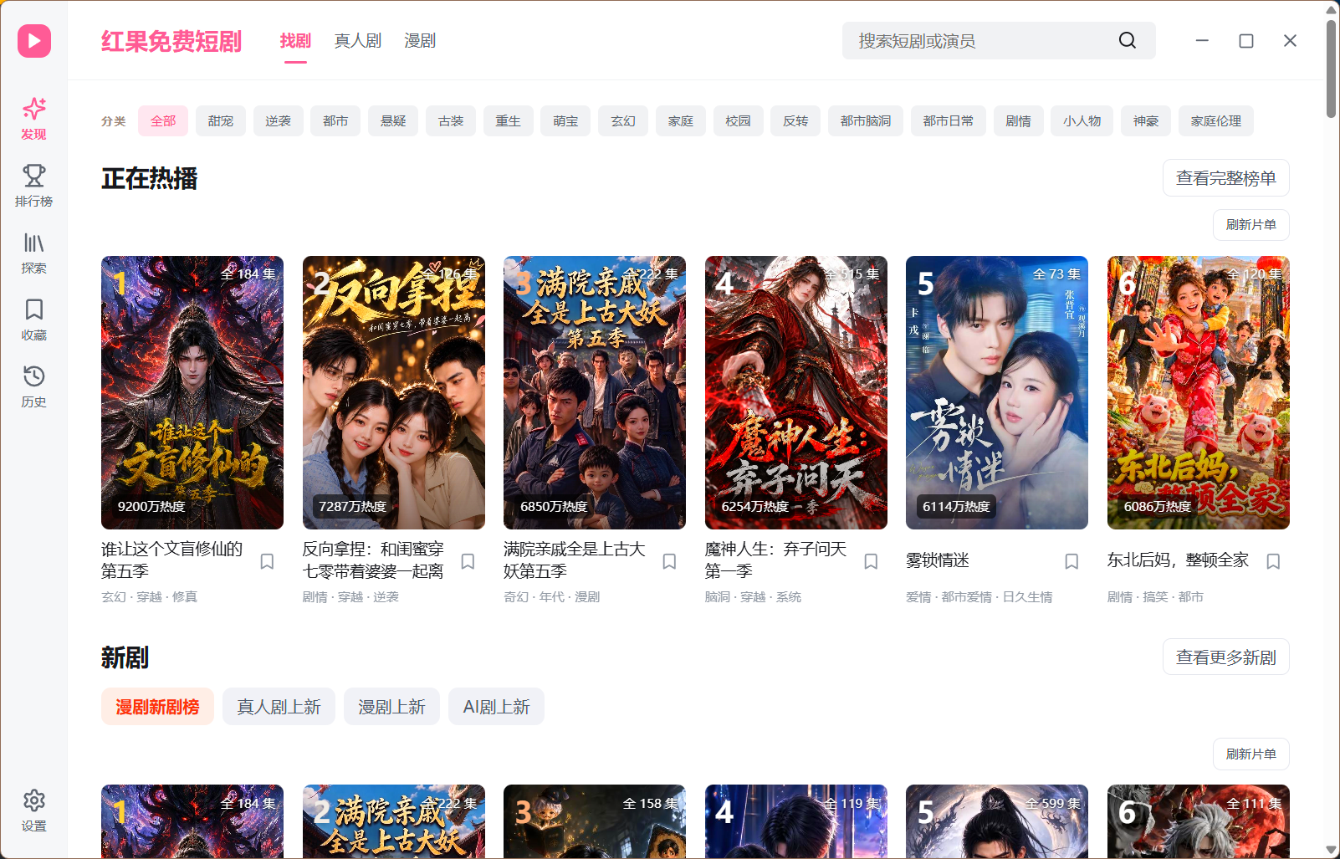1340x859 pixels.
Task: Bookmark 雾锁情迷
Action: pos(1071,561)
